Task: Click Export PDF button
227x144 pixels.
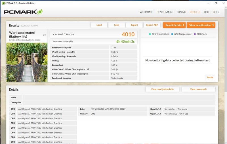Action: pyautogui.click(x=152, y=25)
